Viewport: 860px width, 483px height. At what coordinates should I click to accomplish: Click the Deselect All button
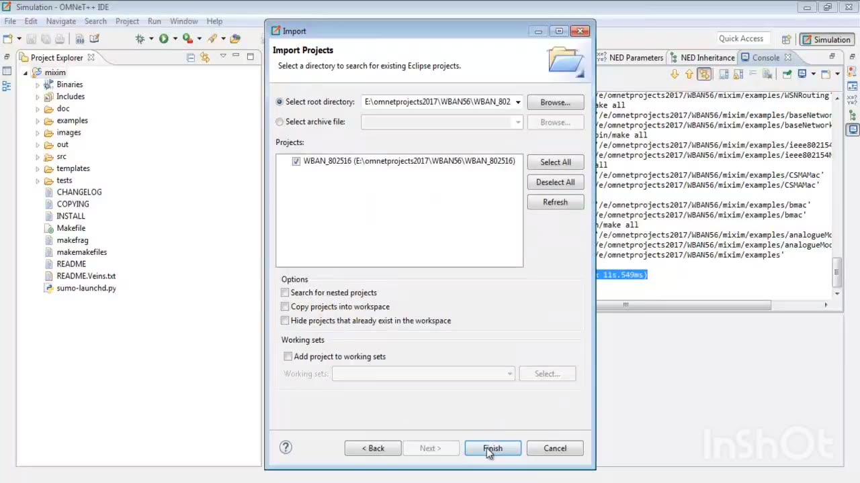(x=555, y=182)
